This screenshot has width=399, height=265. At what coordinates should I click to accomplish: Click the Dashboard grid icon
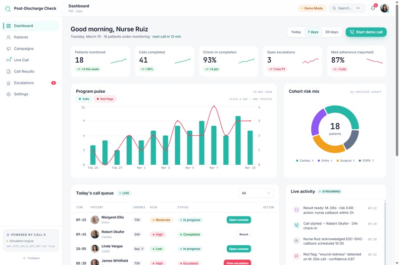point(8,26)
